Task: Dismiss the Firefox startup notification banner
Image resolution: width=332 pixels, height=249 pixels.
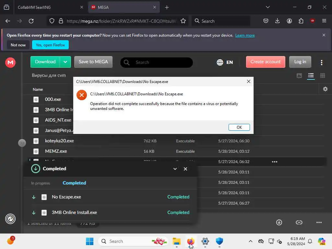Action: coord(324,35)
